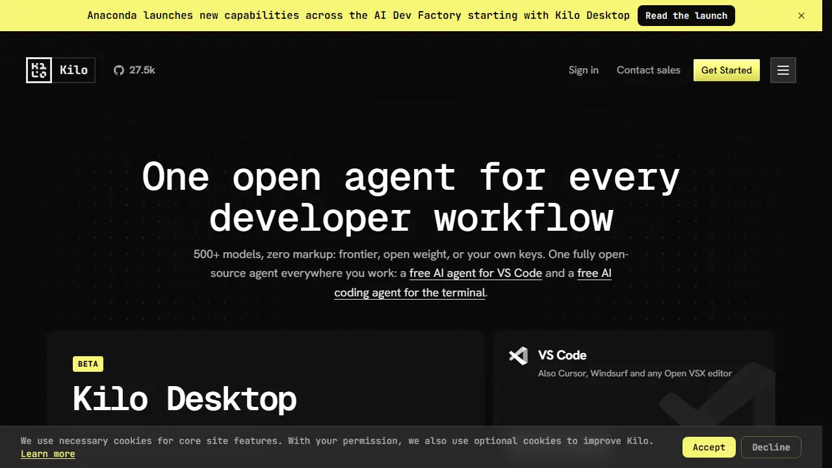Image resolution: width=832 pixels, height=468 pixels.
Task: Click the Kilo Desktop heading
Action: [185, 398]
